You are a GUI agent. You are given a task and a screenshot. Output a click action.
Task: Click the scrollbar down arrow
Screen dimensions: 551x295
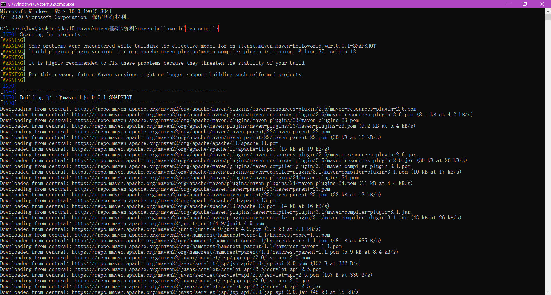pos(548,292)
